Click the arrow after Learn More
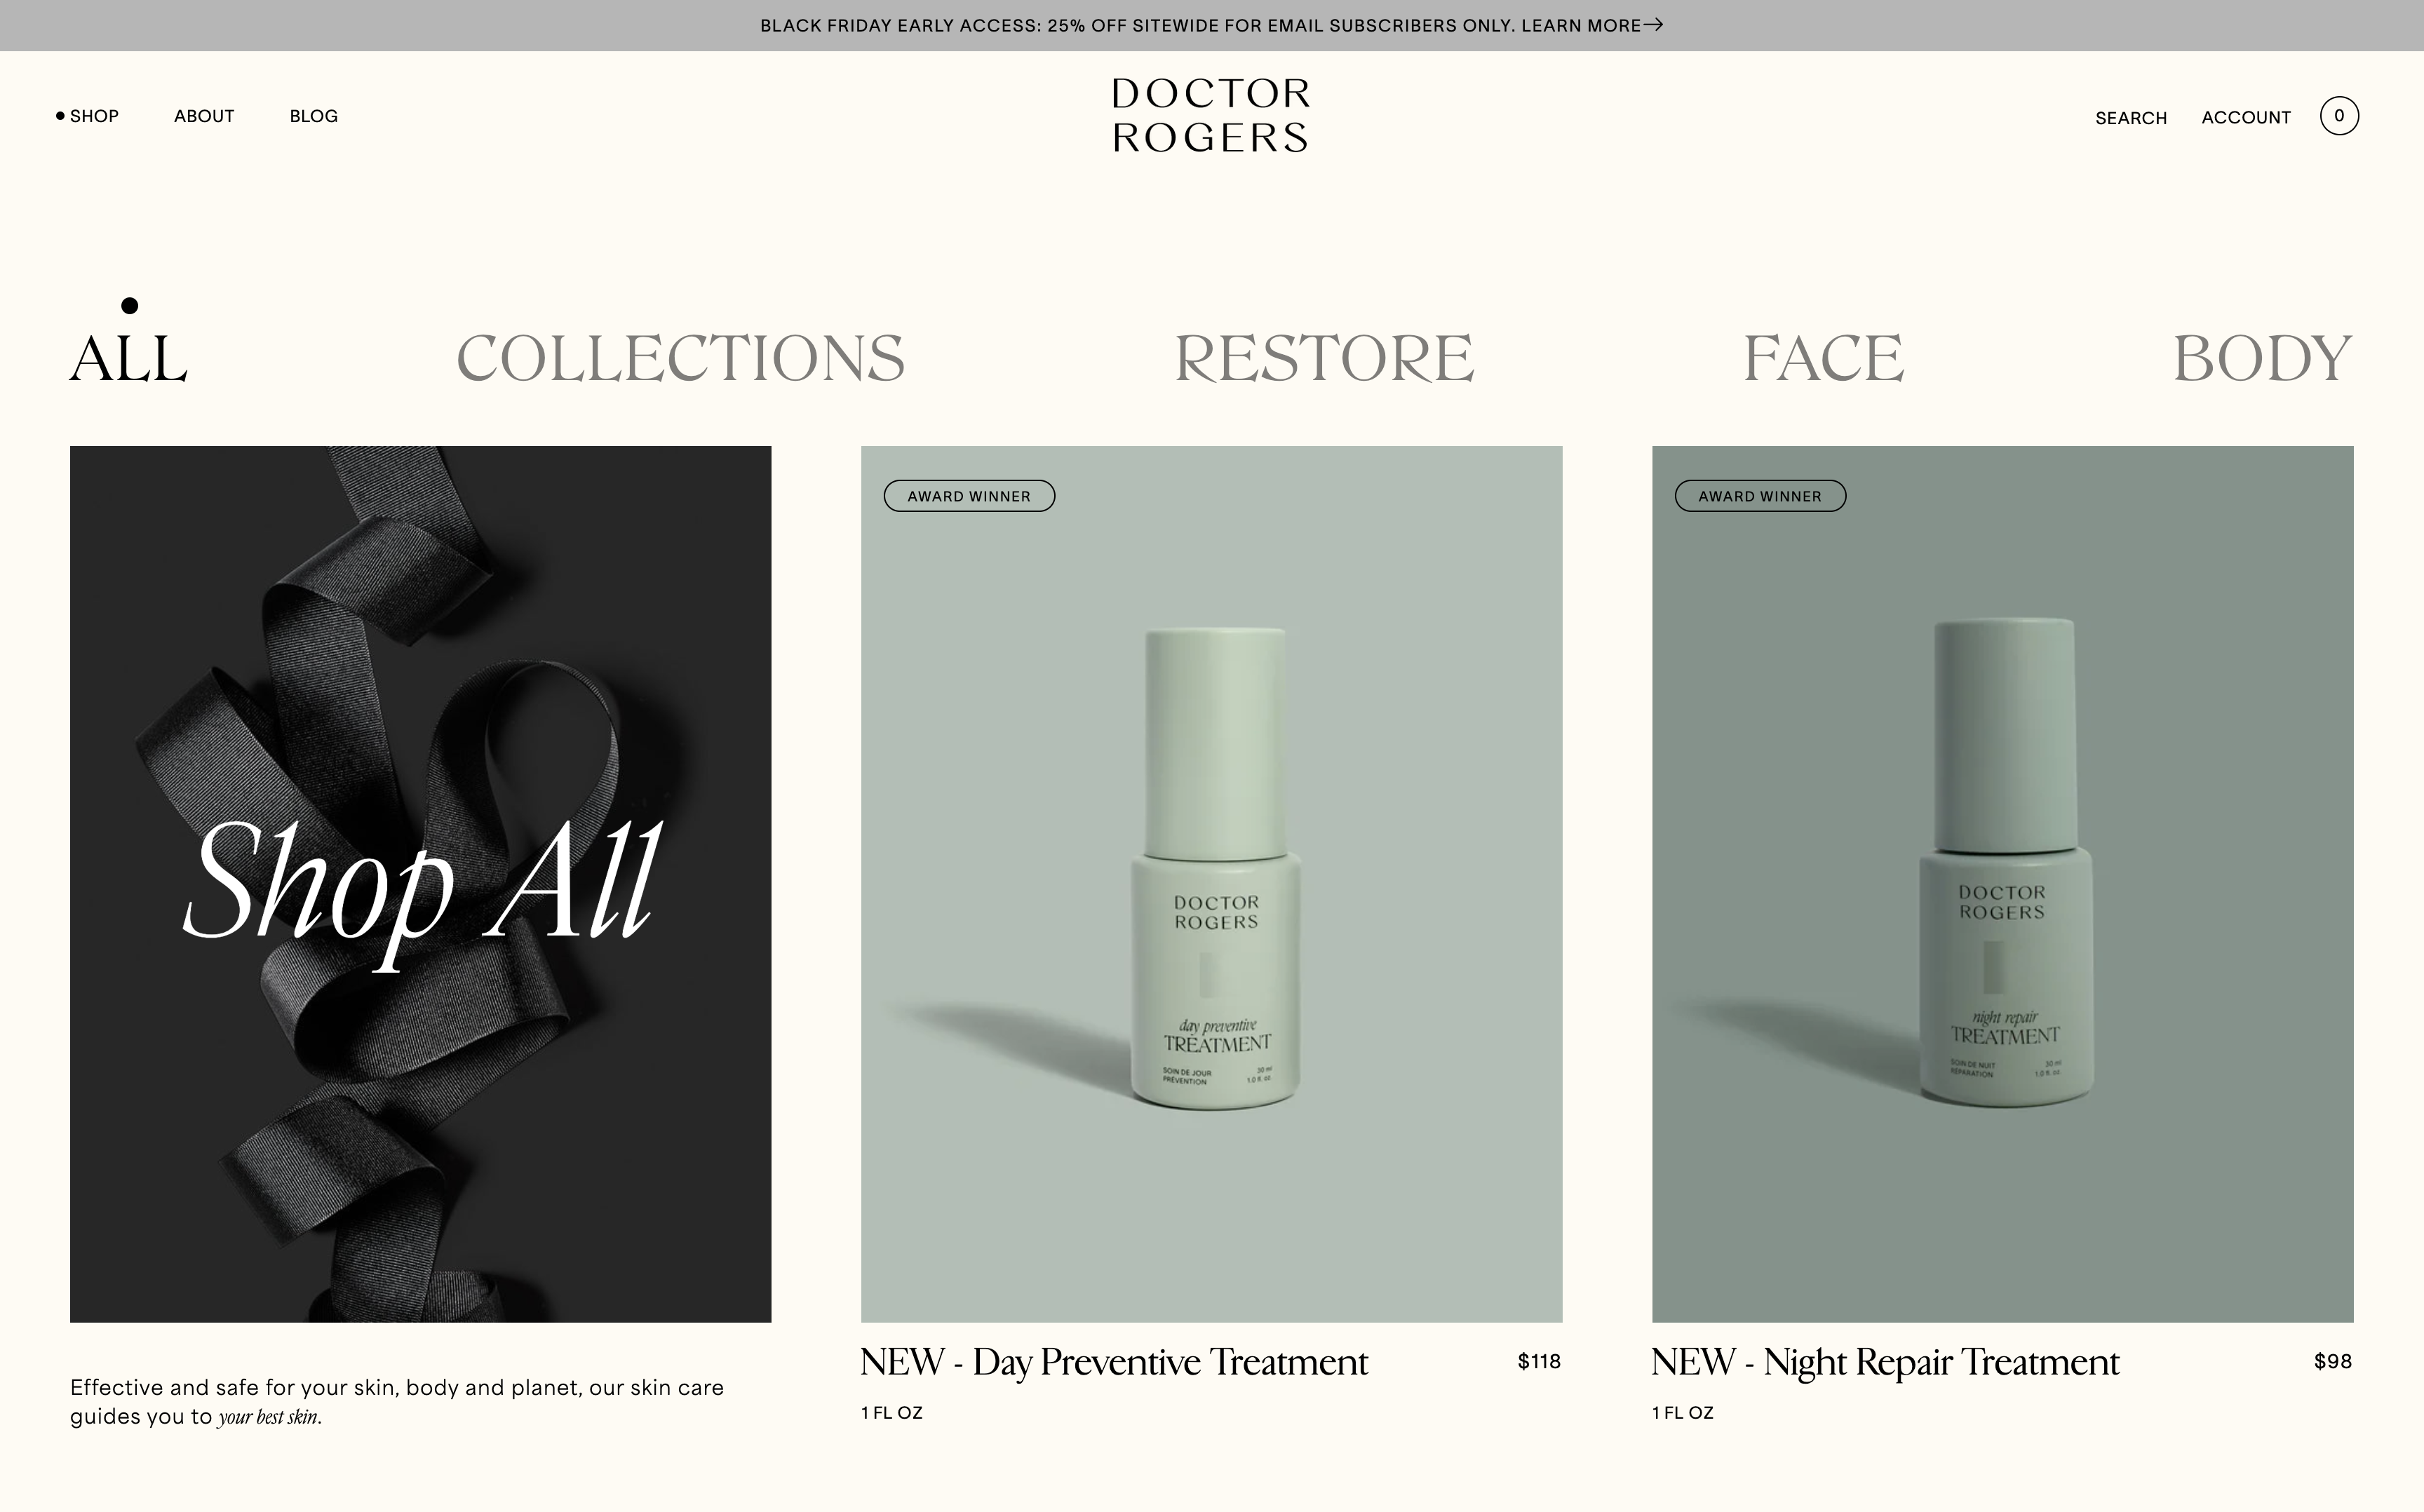Screen dimensions: 2424x1512 tap(1653, 25)
